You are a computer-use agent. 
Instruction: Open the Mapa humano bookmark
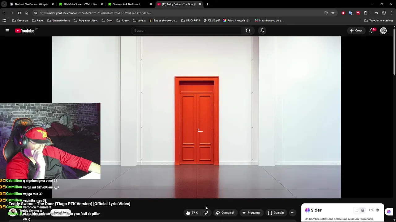[269, 21]
